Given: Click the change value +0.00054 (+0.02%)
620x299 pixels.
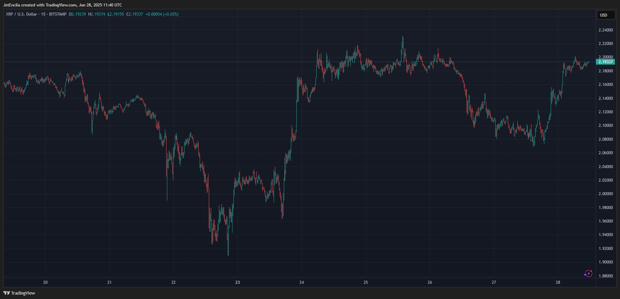Looking at the screenshot, I should point(162,14).
